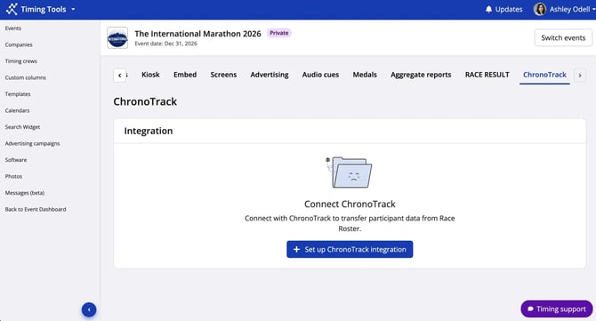The height and width of the screenshot is (321, 596).
Task: Switch to the Medals tab
Action: [365, 75]
